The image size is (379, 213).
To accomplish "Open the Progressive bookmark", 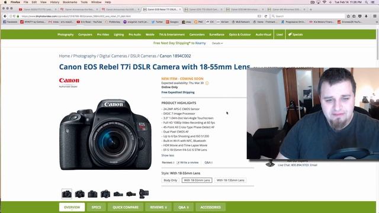I will click(x=293, y=22).
